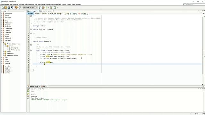Click the Stop icon in Output panel
The image size is (205, 115).
click(x=28, y=96)
